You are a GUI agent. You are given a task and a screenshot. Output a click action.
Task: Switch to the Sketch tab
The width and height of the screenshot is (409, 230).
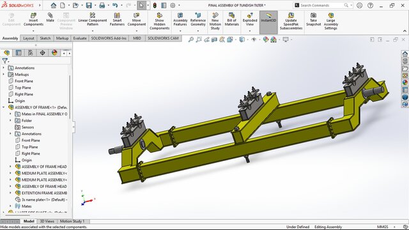(45, 38)
